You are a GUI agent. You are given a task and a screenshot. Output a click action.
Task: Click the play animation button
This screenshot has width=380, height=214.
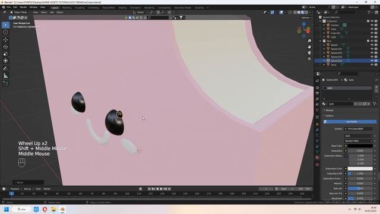point(161,189)
